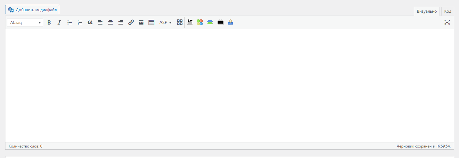
Task: Switch to the Визуально tab
Action: [x=427, y=11]
